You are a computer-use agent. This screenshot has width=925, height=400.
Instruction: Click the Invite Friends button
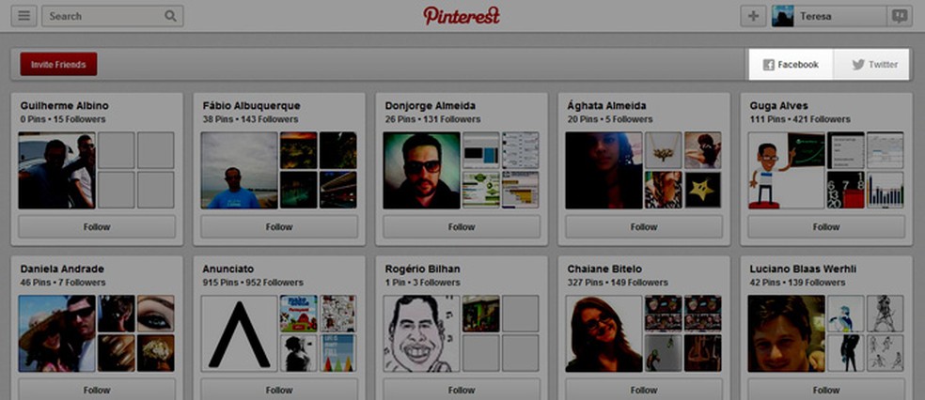pos(58,64)
